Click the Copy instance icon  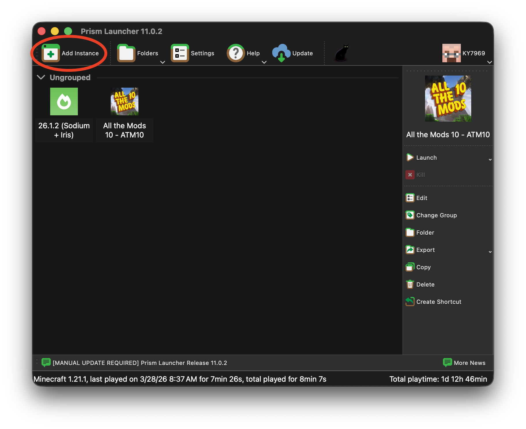(x=410, y=267)
